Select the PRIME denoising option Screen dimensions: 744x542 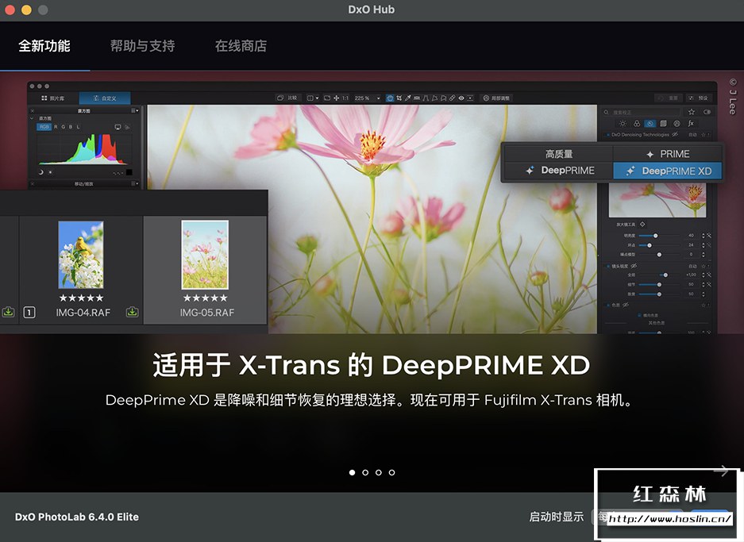(x=668, y=154)
